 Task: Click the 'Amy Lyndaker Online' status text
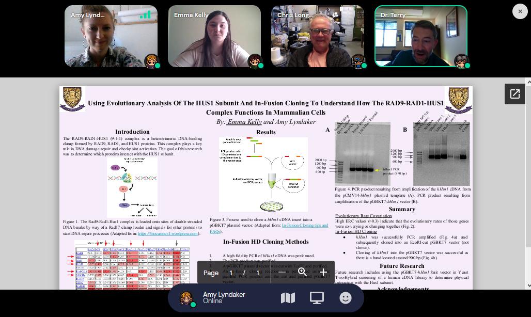[224, 297]
